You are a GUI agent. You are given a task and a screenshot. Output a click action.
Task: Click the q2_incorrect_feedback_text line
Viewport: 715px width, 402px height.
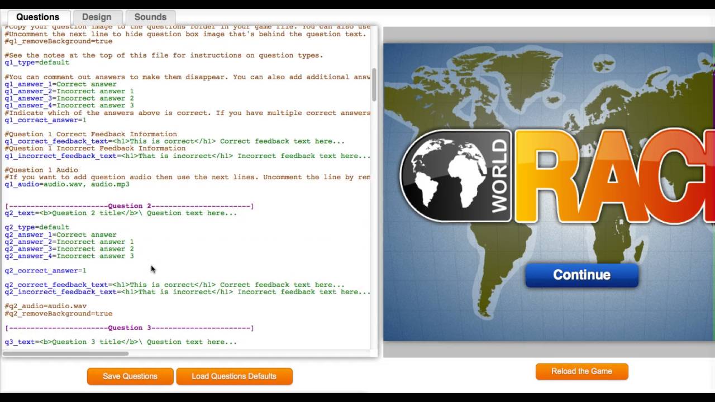[188, 292]
